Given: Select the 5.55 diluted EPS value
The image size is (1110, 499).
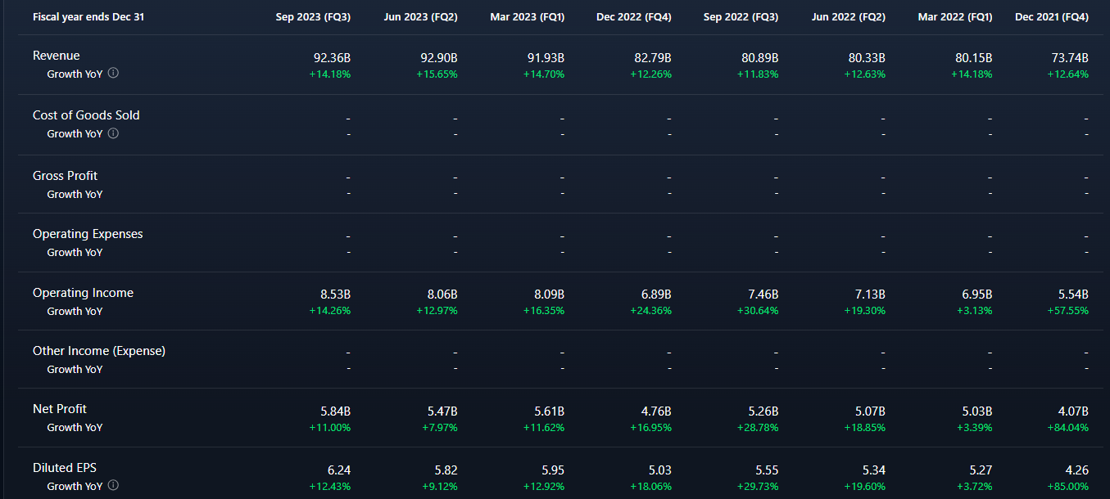Looking at the screenshot, I should click(765, 470).
